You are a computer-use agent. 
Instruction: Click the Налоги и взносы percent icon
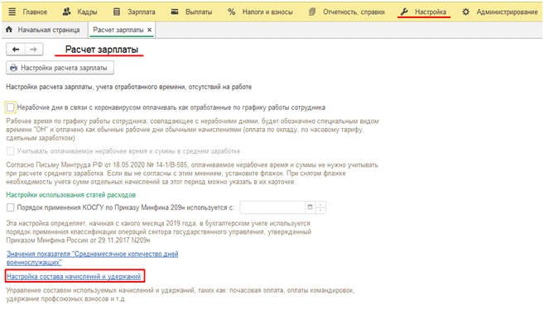coord(231,12)
